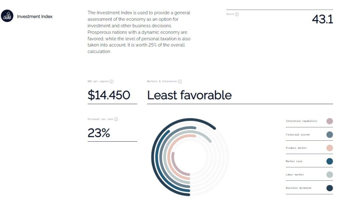Click the 43.1 score value
This screenshot has width=363, height=203.
(322, 19)
